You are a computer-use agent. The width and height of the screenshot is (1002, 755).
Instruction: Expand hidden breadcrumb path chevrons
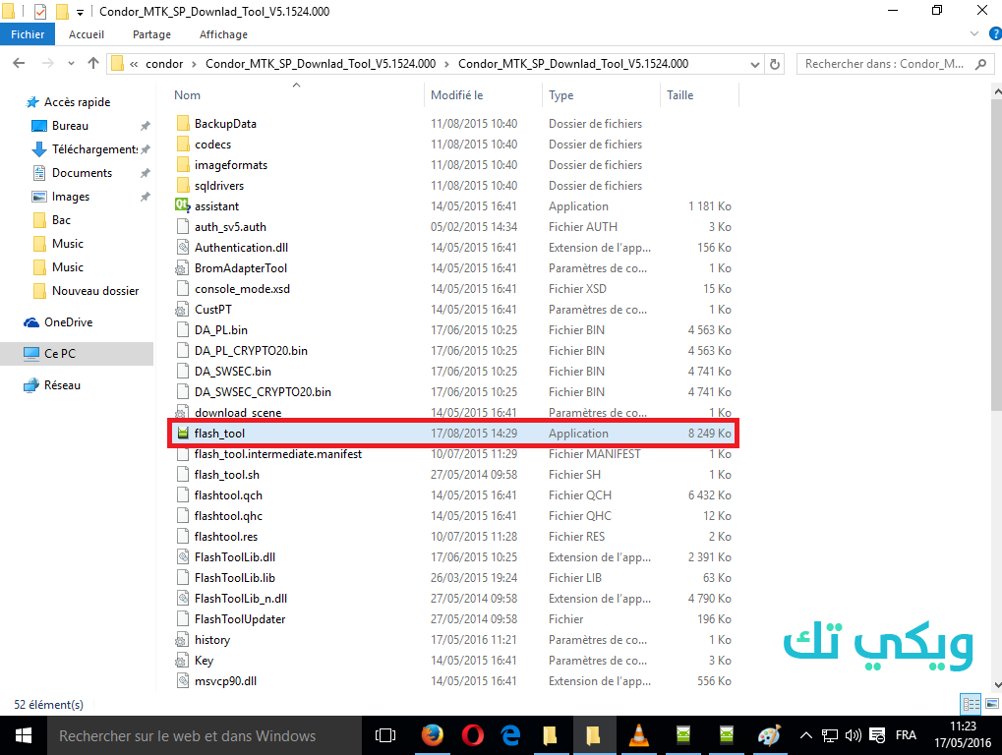click(x=134, y=64)
